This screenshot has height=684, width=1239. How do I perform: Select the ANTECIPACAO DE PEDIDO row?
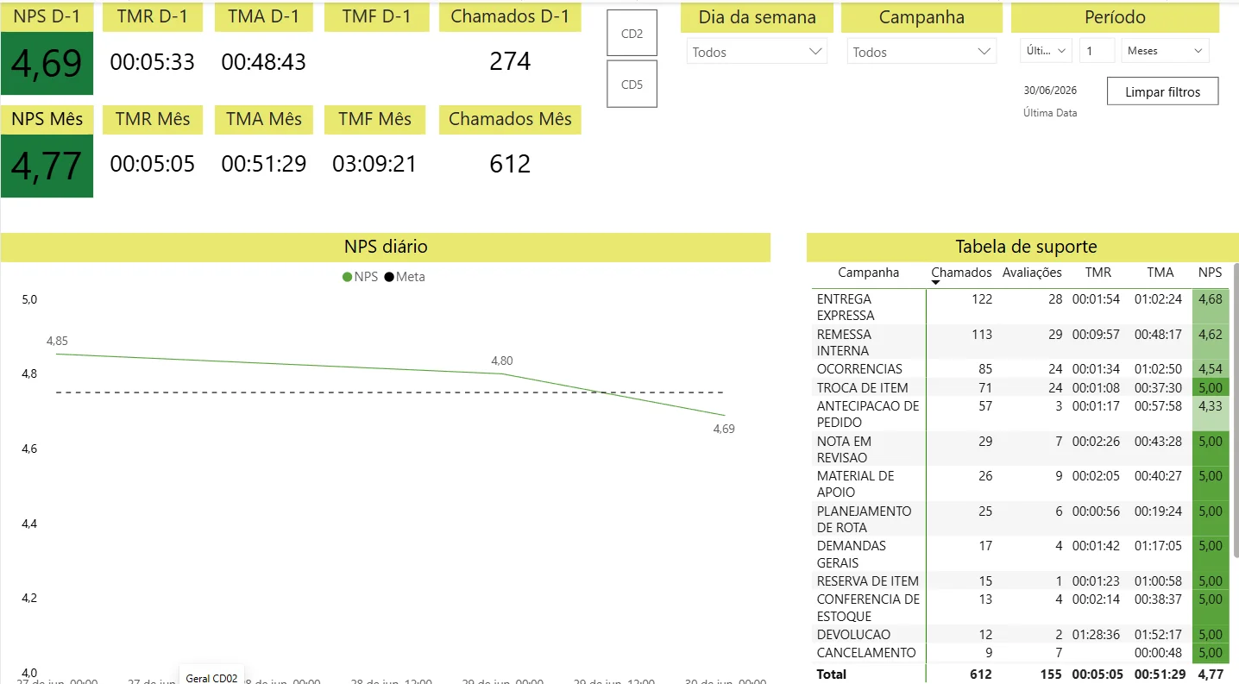(1020, 414)
